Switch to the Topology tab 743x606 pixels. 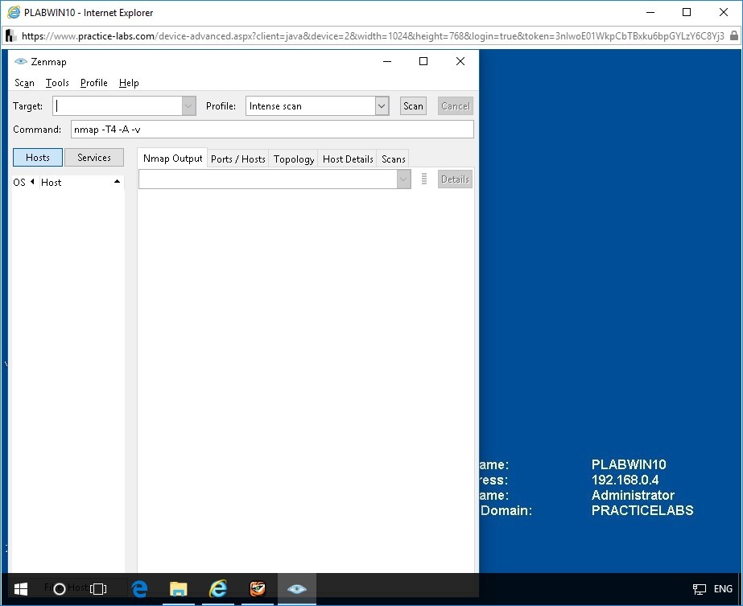293,159
